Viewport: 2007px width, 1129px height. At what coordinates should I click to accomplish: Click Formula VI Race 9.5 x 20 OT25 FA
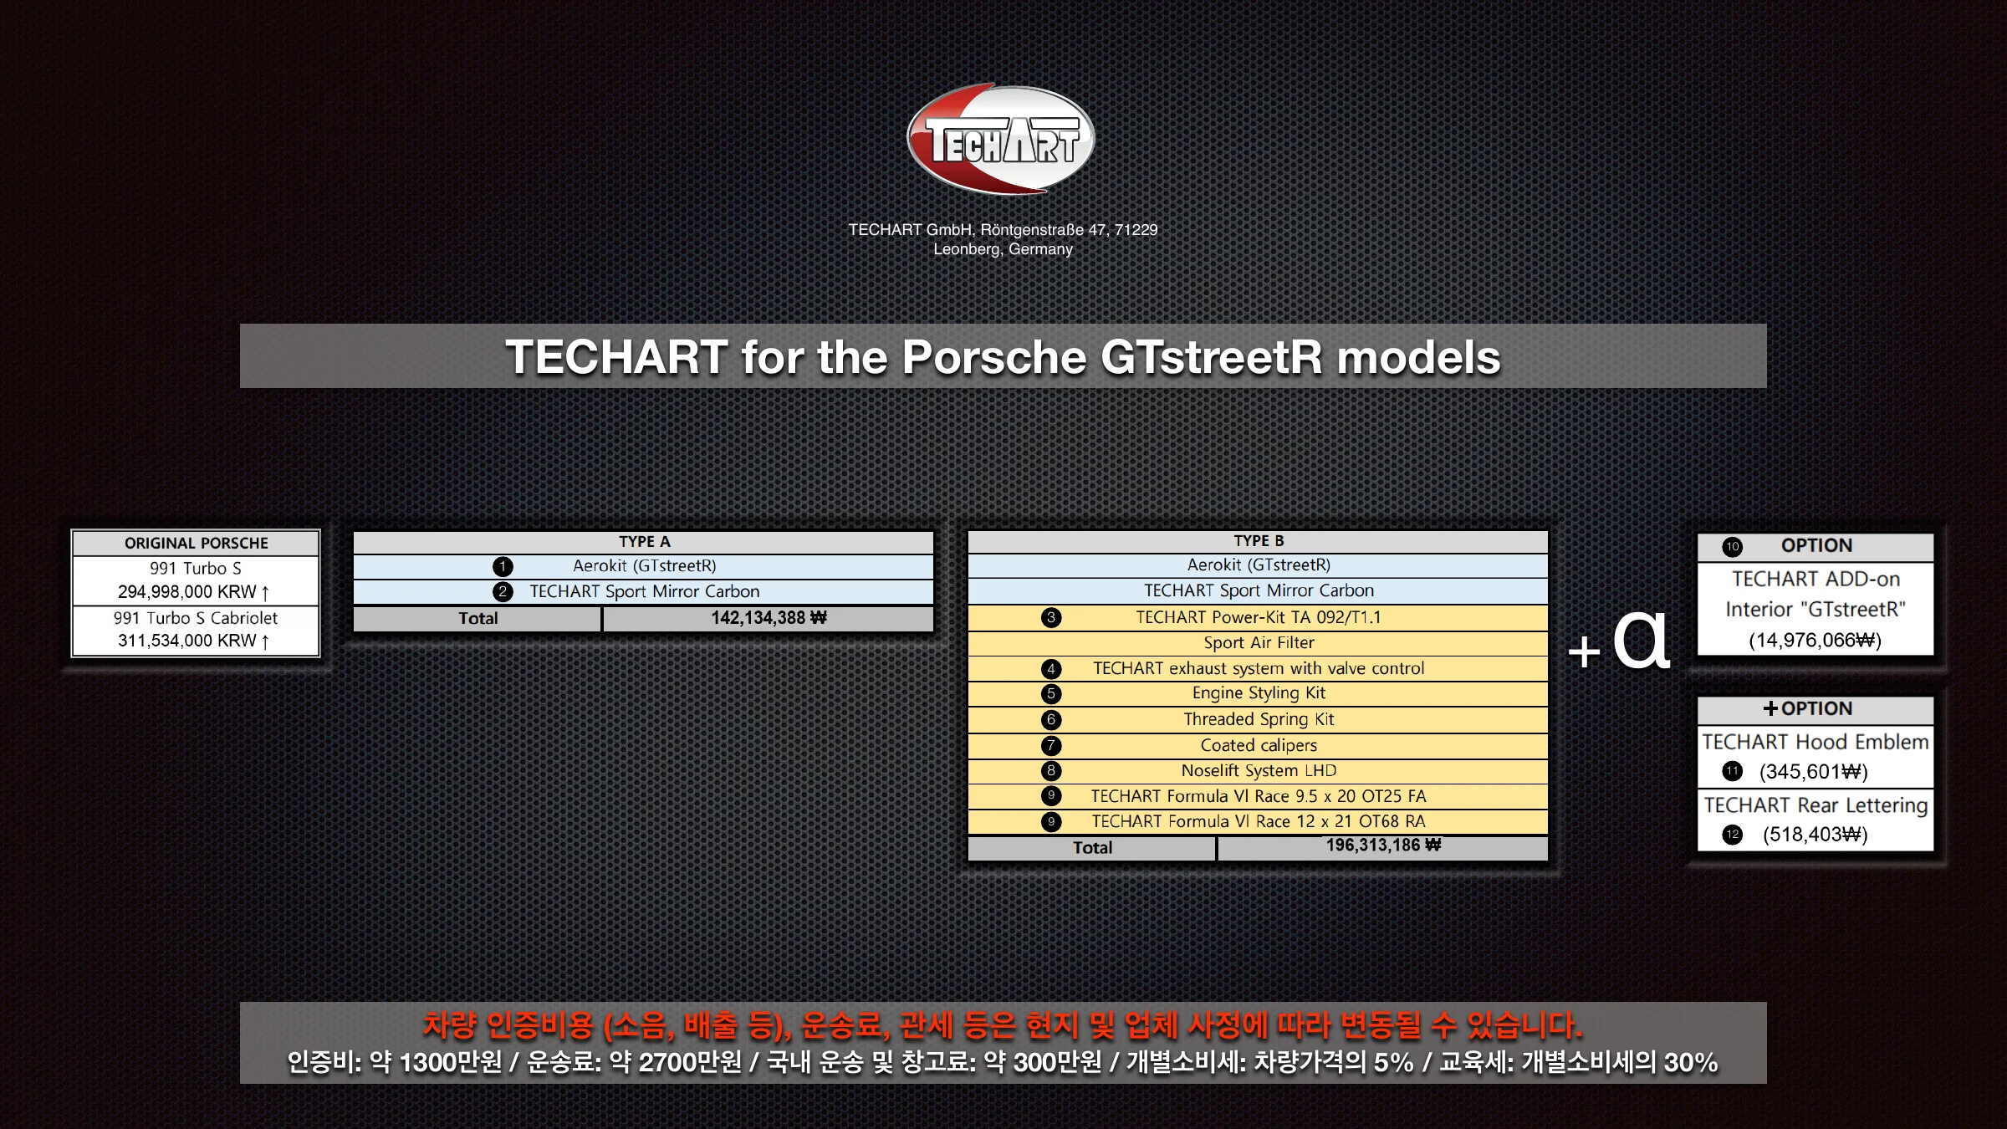coord(1259,796)
